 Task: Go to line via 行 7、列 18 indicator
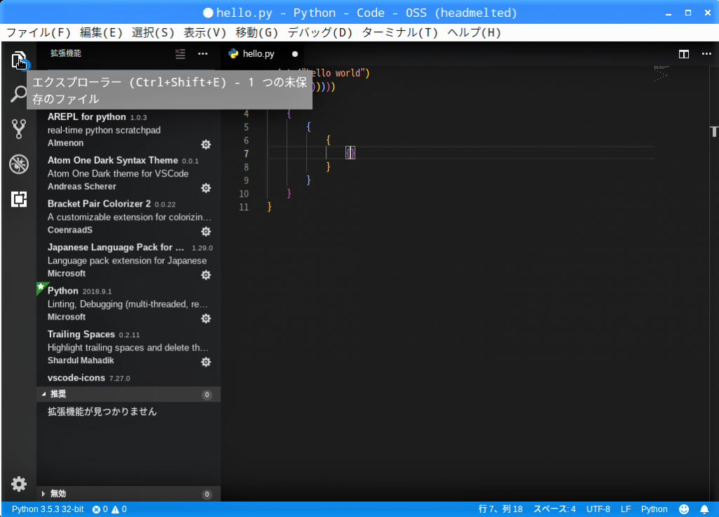click(x=500, y=509)
